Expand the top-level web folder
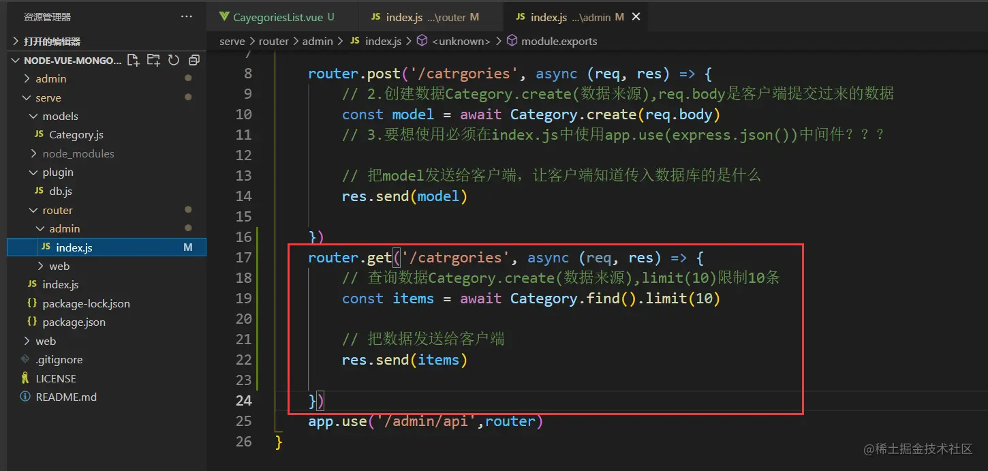 pyautogui.click(x=46, y=341)
